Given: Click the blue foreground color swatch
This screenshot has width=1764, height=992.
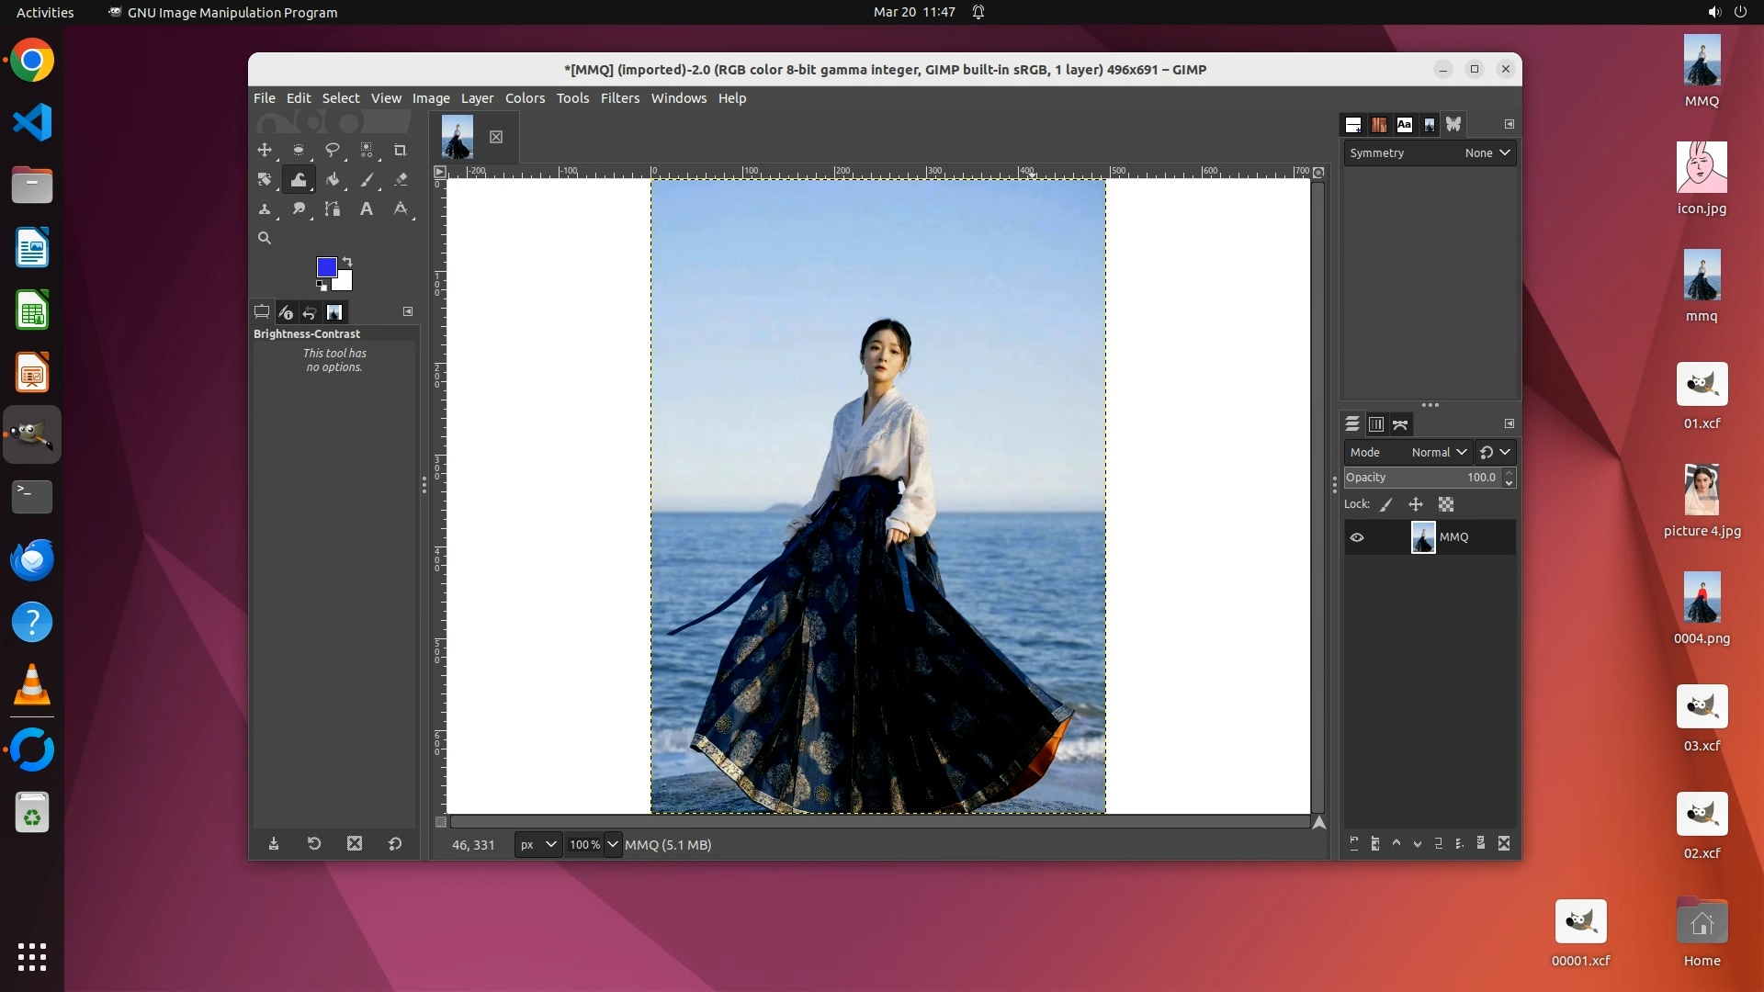Looking at the screenshot, I should 326,267.
